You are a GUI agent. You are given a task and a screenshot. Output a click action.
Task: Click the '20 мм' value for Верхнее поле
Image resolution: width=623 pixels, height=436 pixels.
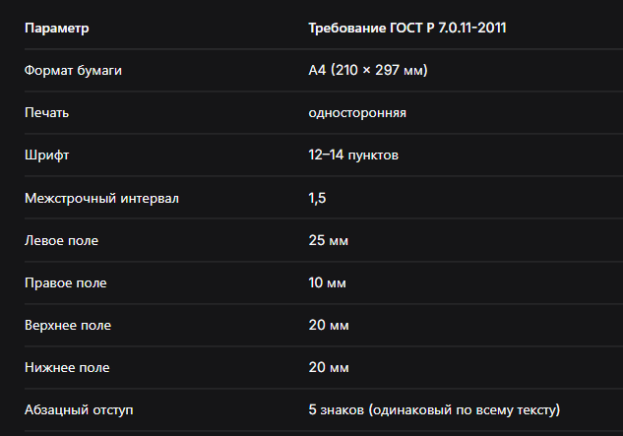coord(329,325)
